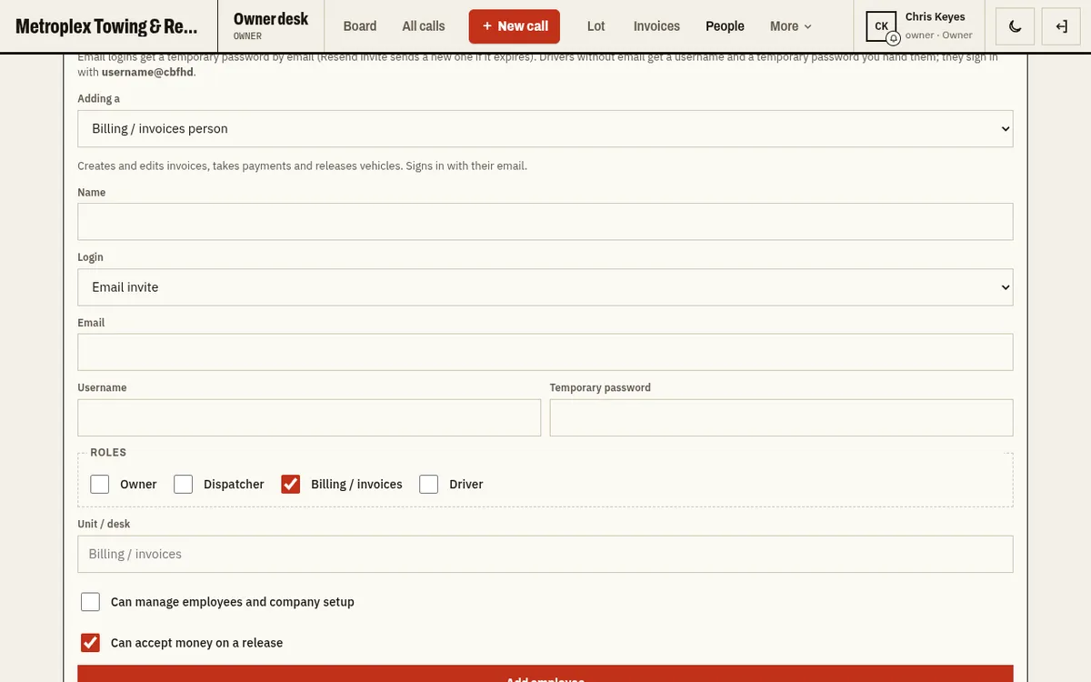Open the Adding a dropdown
Image resolution: width=1091 pixels, height=682 pixels.
[545, 128]
